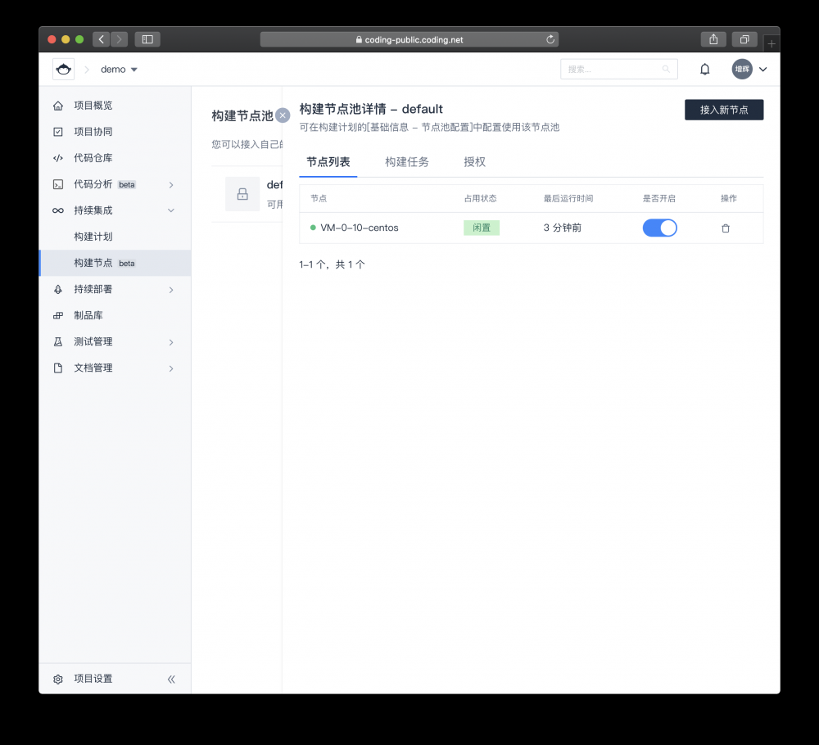Click the 接入新节点 button
Viewport: 819px width, 745px height.
click(724, 109)
